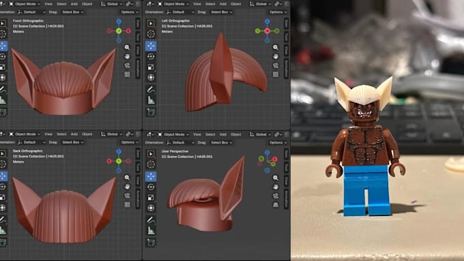Pick the 3D Cursor tool in Left Orthographic viewport

coord(151,34)
